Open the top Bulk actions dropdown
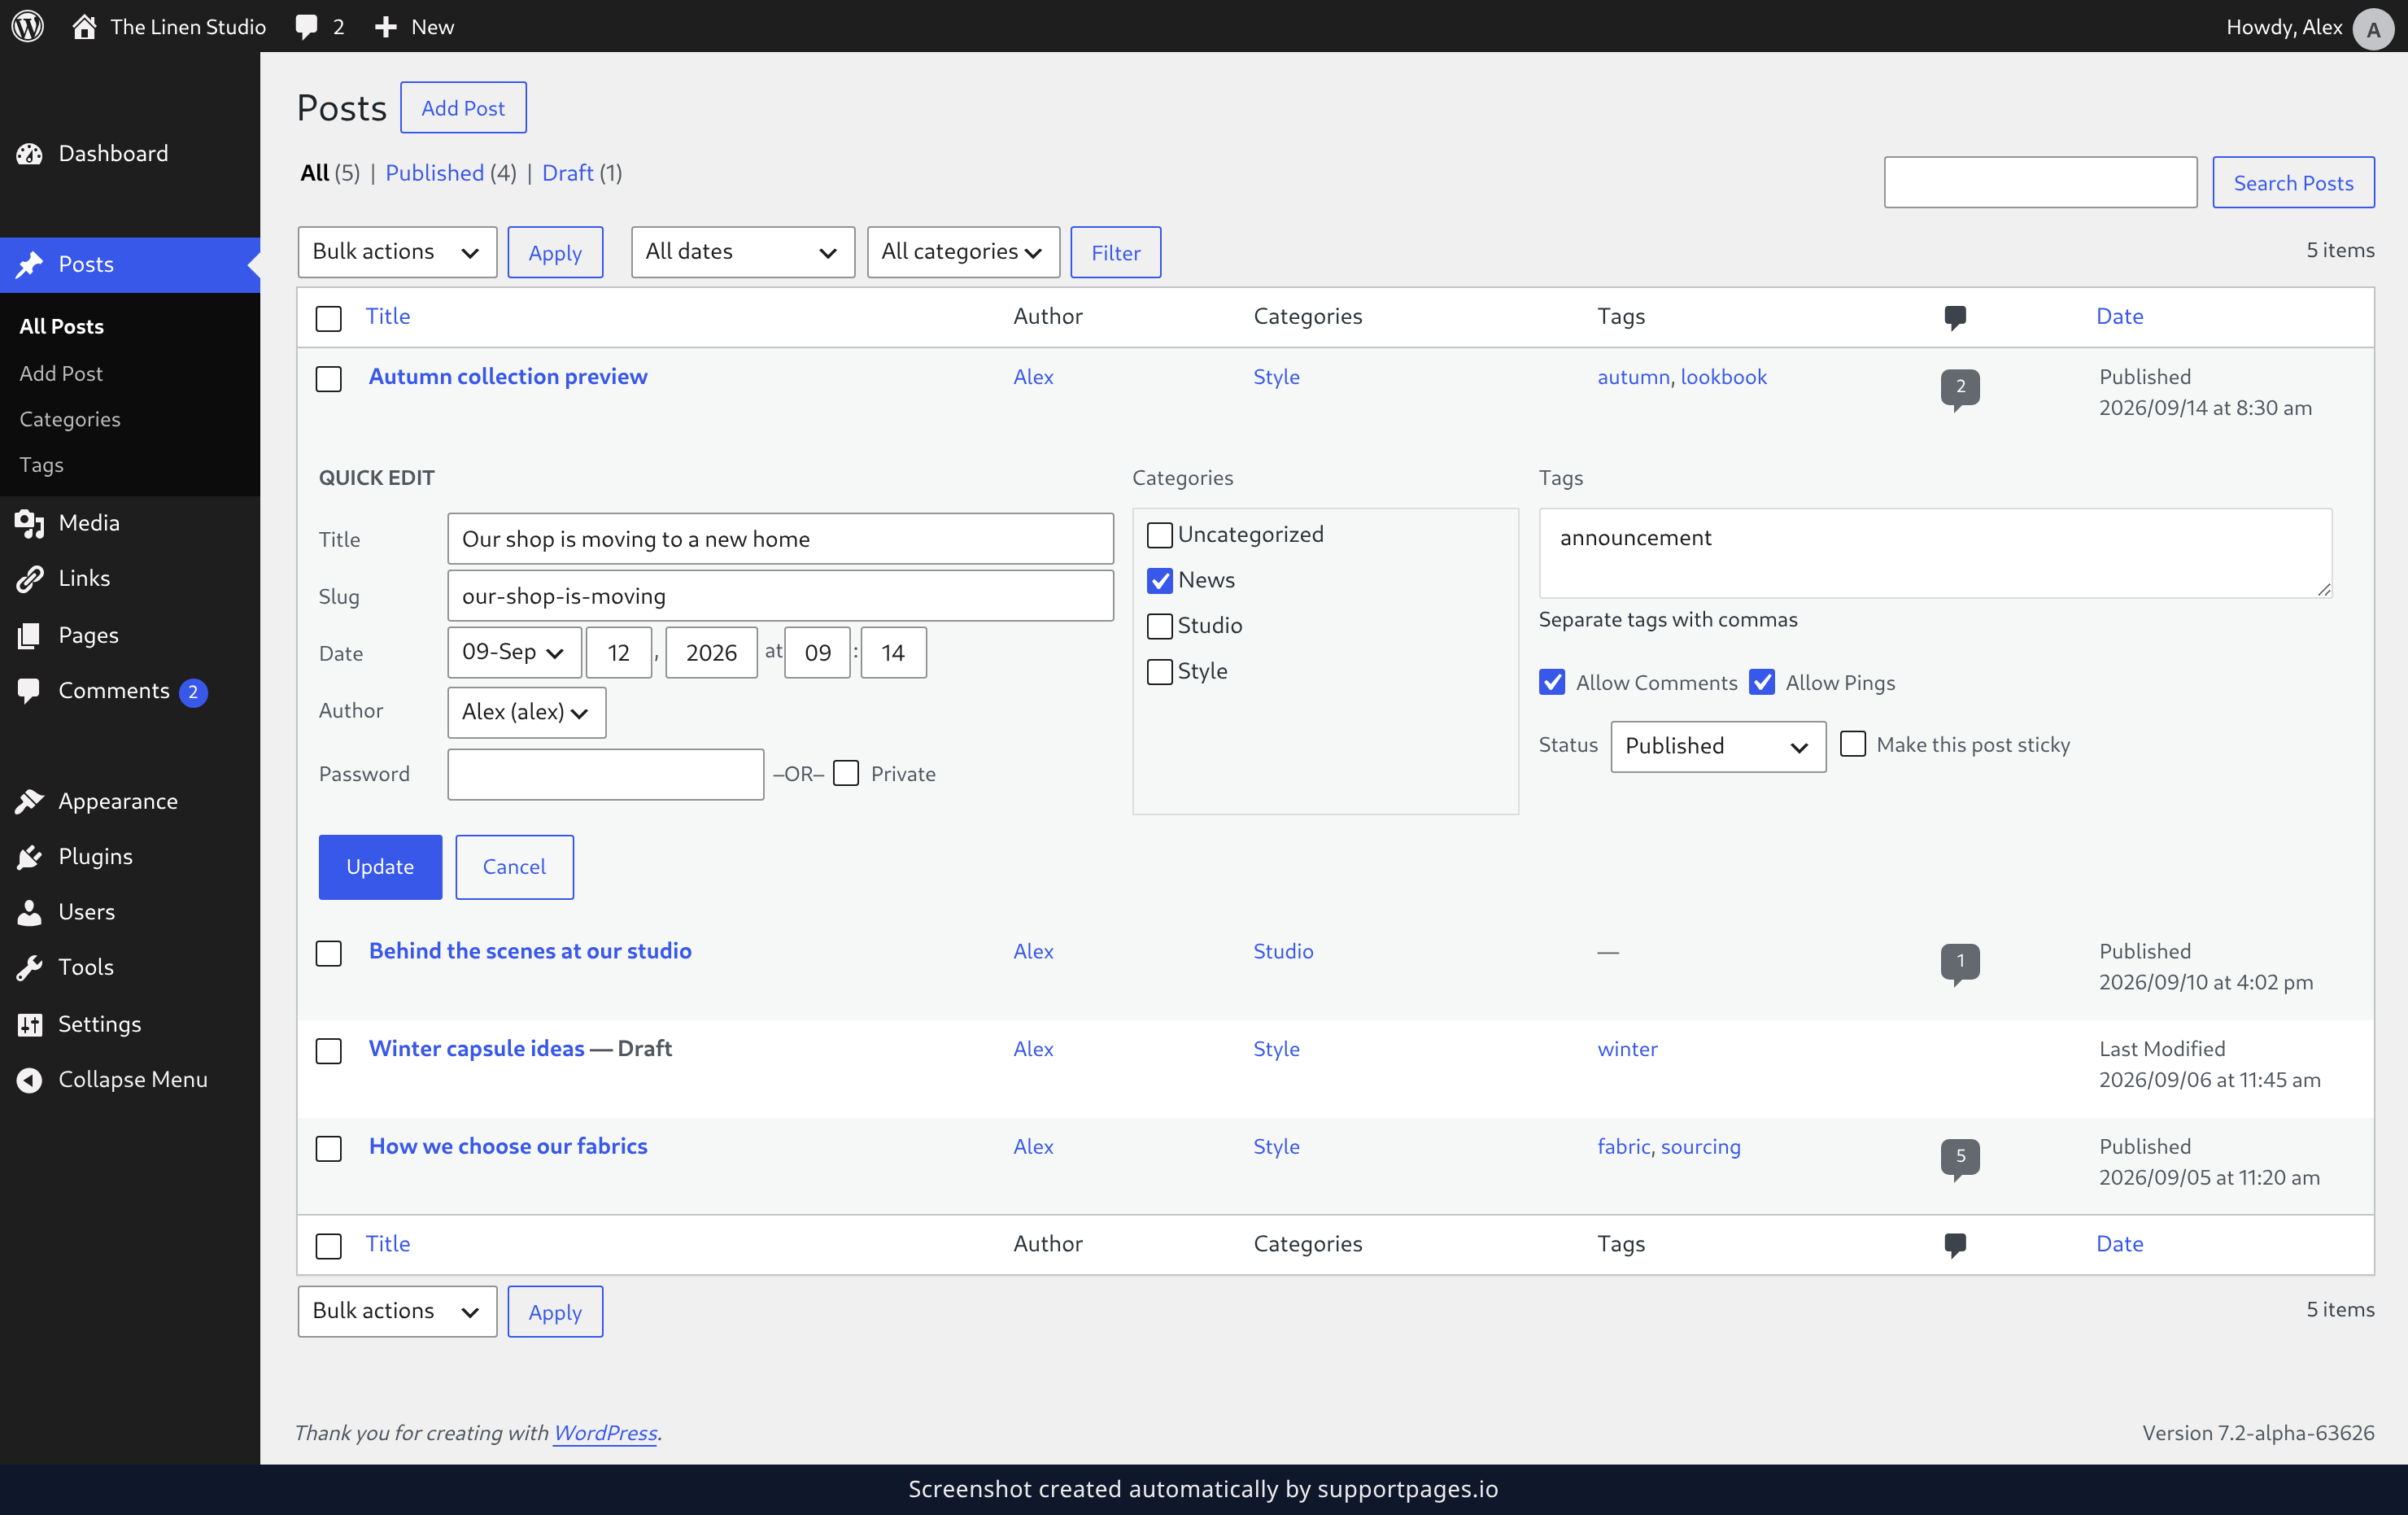The height and width of the screenshot is (1515, 2408). point(397,252)
